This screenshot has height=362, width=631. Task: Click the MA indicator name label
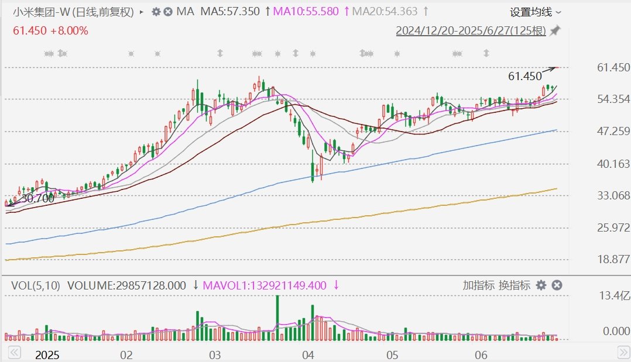[x=185, y=11]
